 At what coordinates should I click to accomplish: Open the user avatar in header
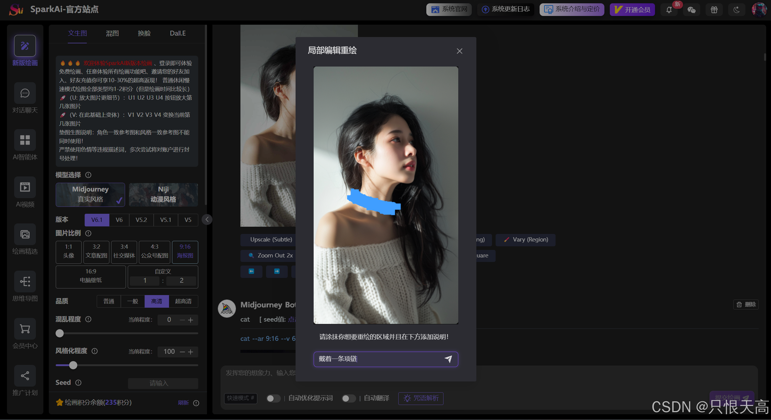pyautogui.click(x=759, y=10)
